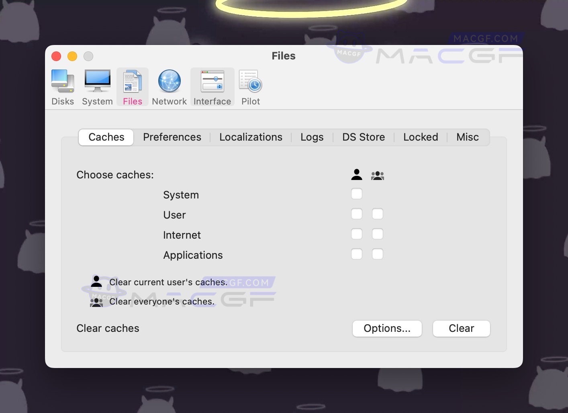This screenshot has width=568, height=413.
Task: Check Applications caches for current user
Action: 356,254
